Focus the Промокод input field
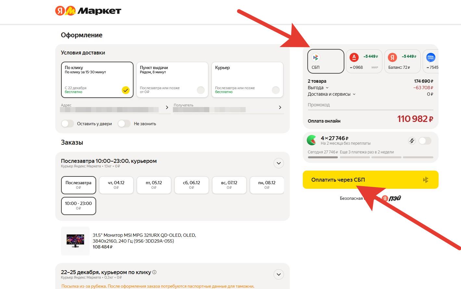The image size is (461, 289). pyautogui.click(x=370, y=105)
